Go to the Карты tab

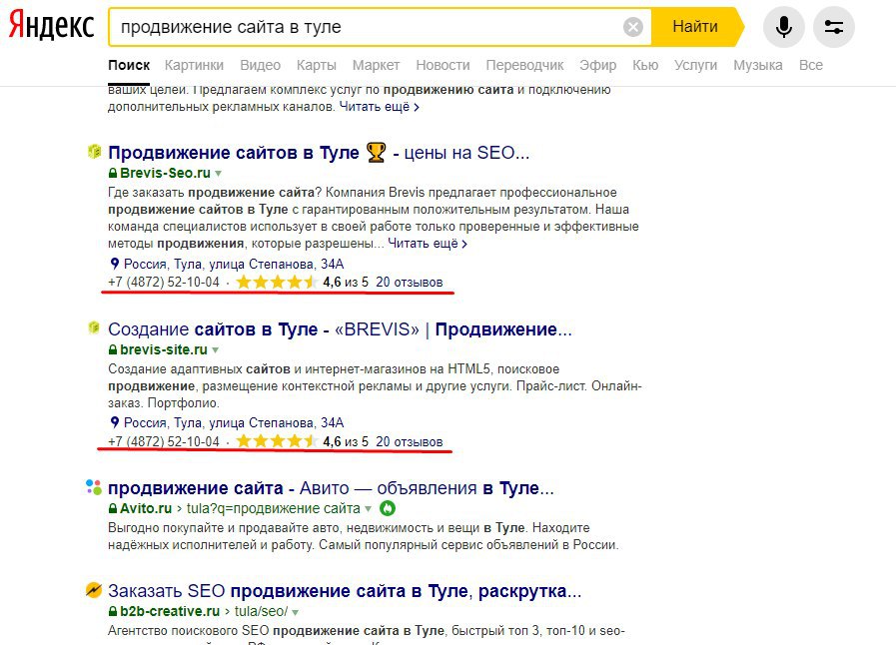pos(316,65)
